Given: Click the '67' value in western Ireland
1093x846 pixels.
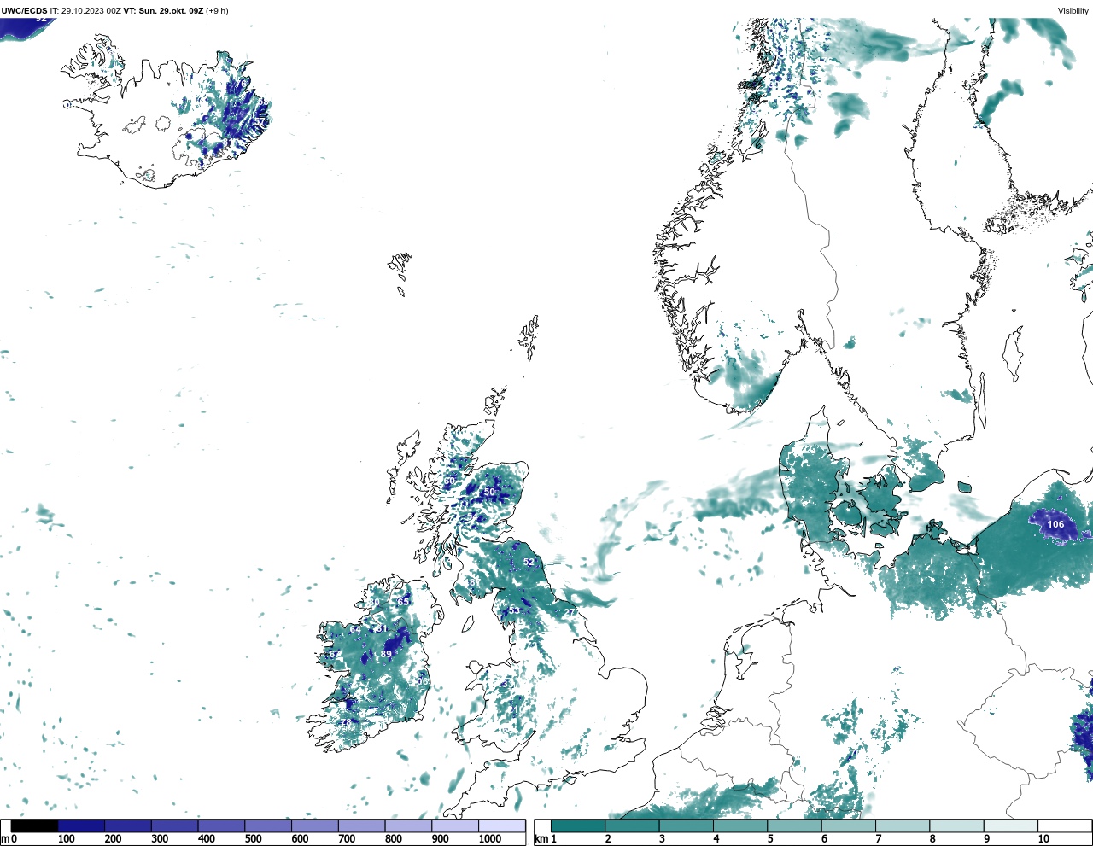Looking at the screenshot, I should pyautogui.click(x=335, y=655).
